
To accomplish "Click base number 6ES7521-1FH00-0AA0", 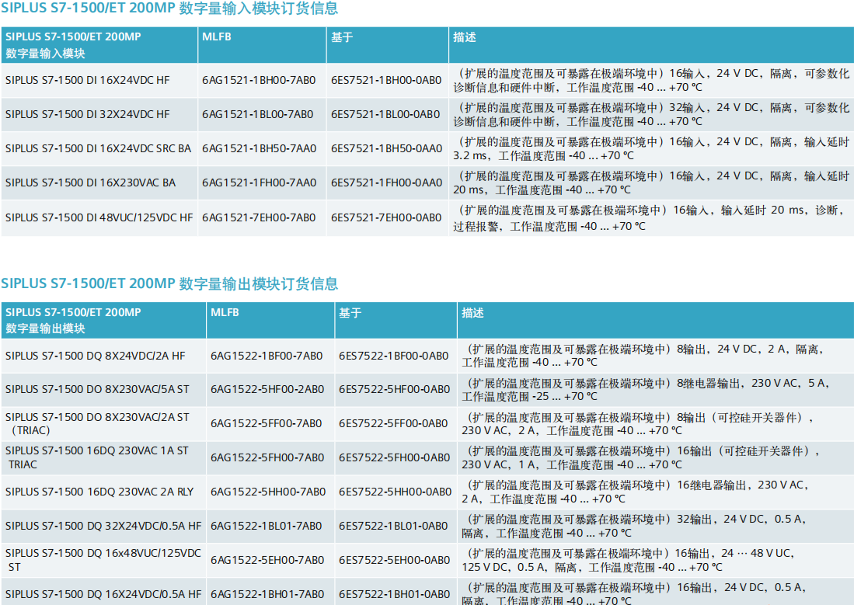I will pos(387,183).
